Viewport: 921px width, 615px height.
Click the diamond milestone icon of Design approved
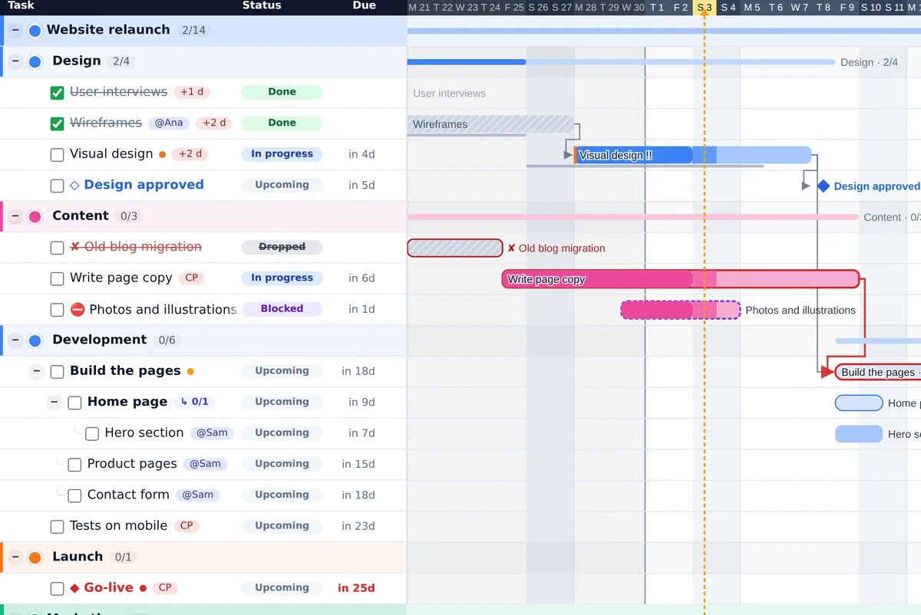point(74,185)
